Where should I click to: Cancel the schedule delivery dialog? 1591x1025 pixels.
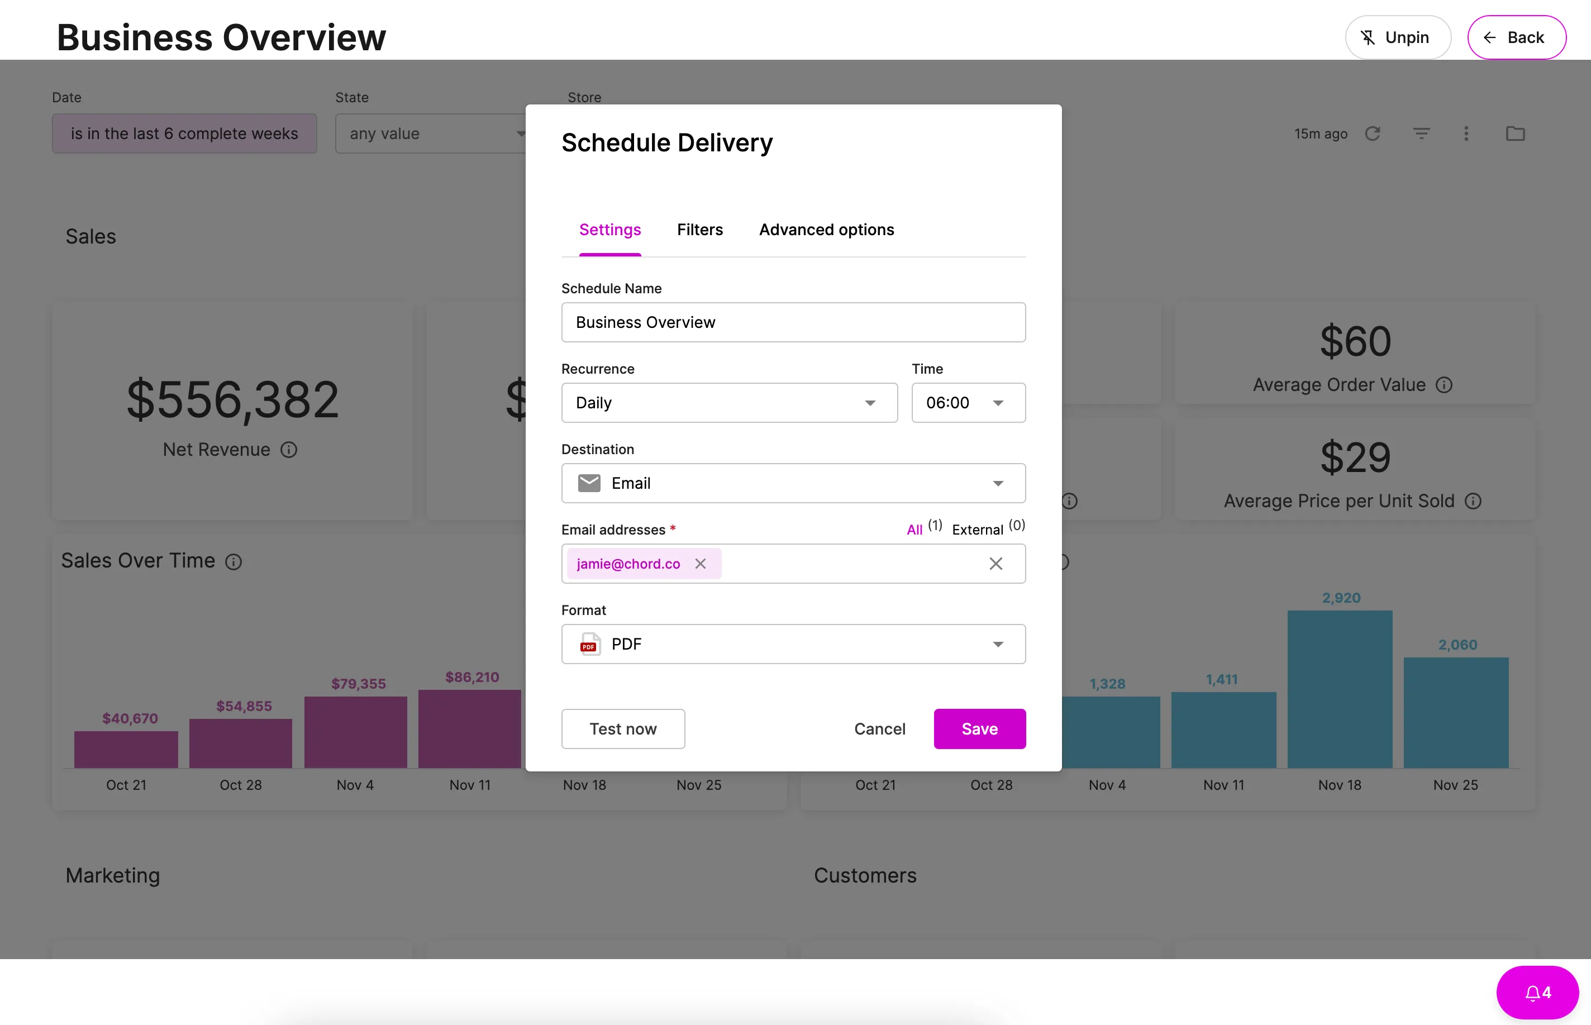tap(879, 729)
